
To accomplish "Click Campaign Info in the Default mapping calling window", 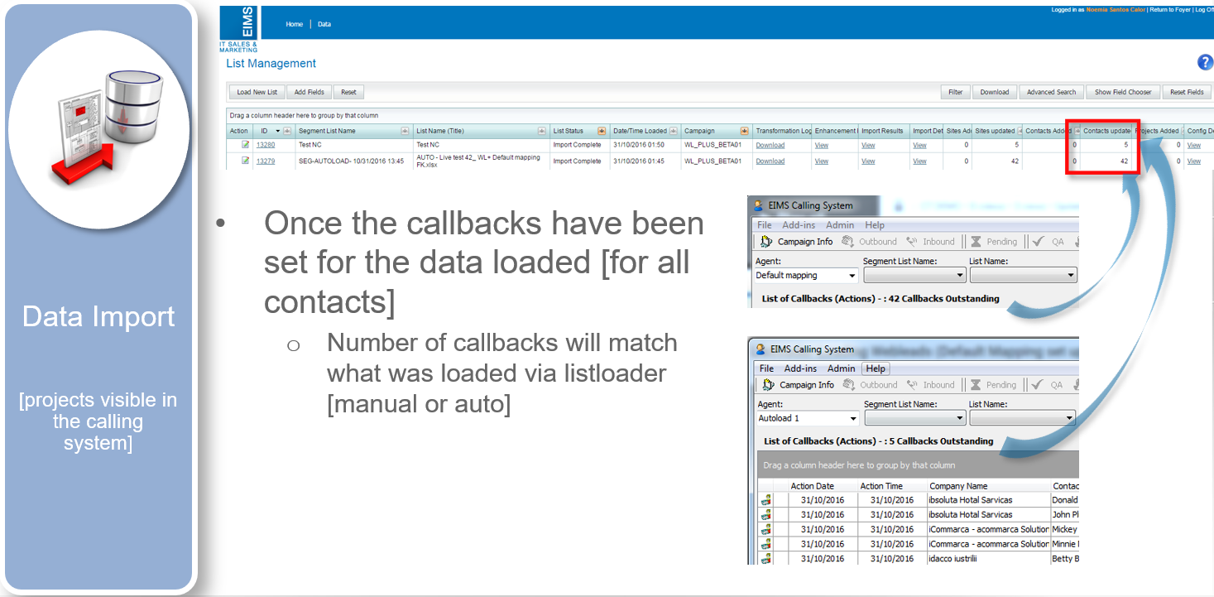I will click(x=797, y=242).
